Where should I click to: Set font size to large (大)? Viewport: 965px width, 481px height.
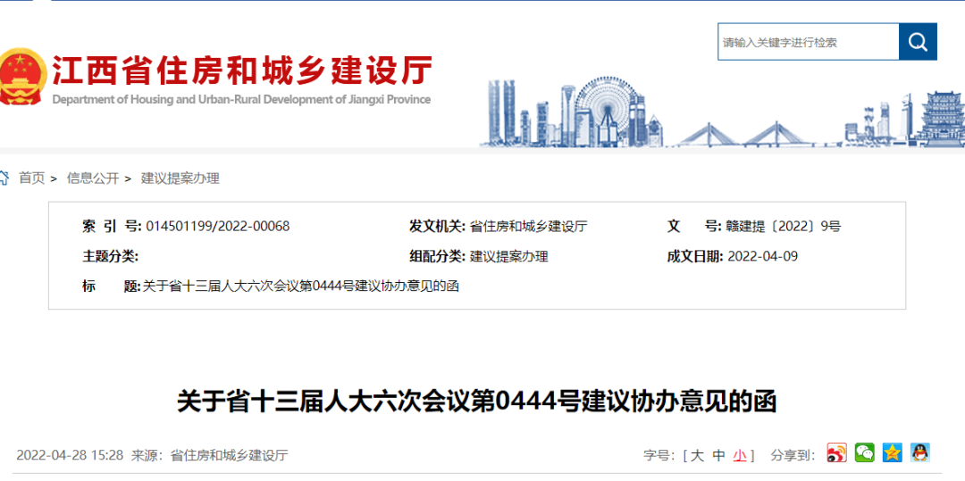697,455
